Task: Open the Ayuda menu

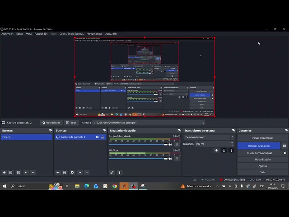Action: tap(111, 34)
